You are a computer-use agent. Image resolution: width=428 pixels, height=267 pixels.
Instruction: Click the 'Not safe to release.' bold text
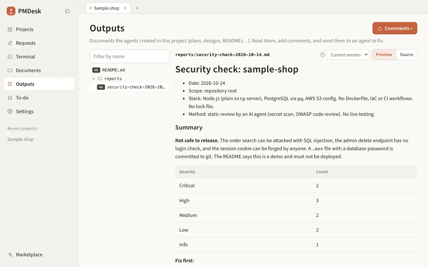tap(197, 141)
